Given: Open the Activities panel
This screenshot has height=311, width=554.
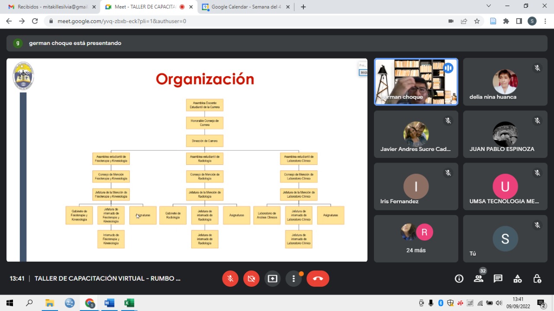Looking at the screenshot, I should coord(517,279).
